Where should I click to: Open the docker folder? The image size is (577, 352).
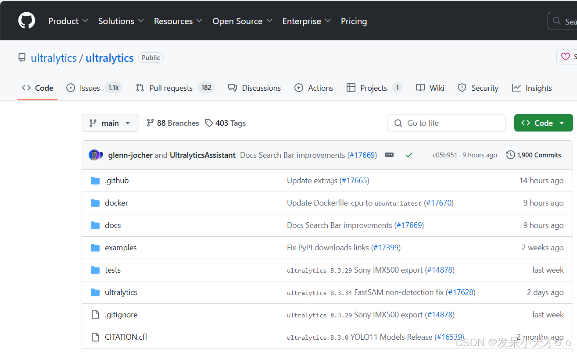click(116, 203)
